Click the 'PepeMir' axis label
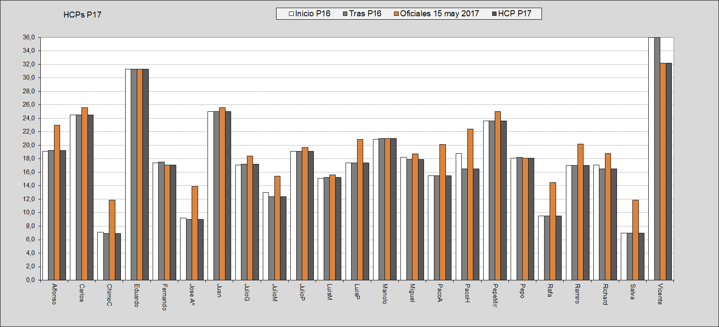 495,295
